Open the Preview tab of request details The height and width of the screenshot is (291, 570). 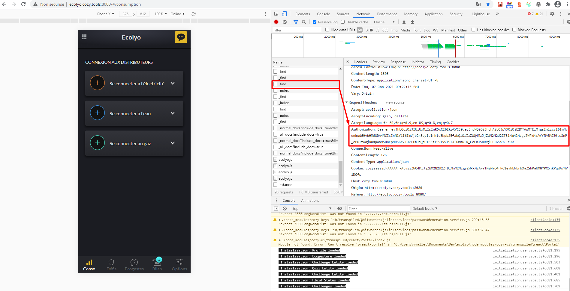(379, 62)
